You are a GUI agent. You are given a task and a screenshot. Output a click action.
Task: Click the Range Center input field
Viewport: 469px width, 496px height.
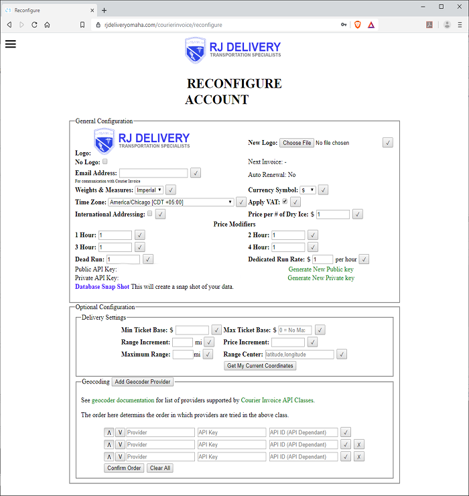point(298,355)
